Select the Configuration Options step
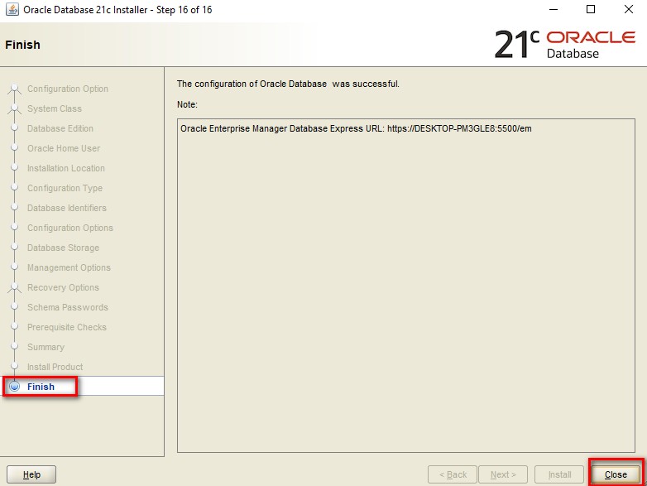Image resolution: width=647 pixels, height=486 pixels. [70, 228]
